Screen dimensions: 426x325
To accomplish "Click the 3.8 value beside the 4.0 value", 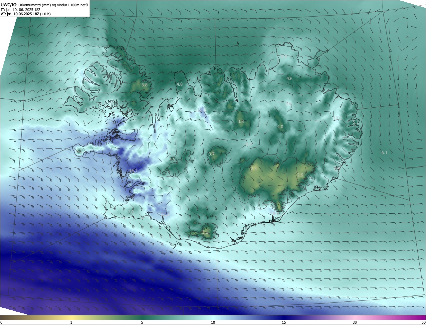I will pos(241,122).
